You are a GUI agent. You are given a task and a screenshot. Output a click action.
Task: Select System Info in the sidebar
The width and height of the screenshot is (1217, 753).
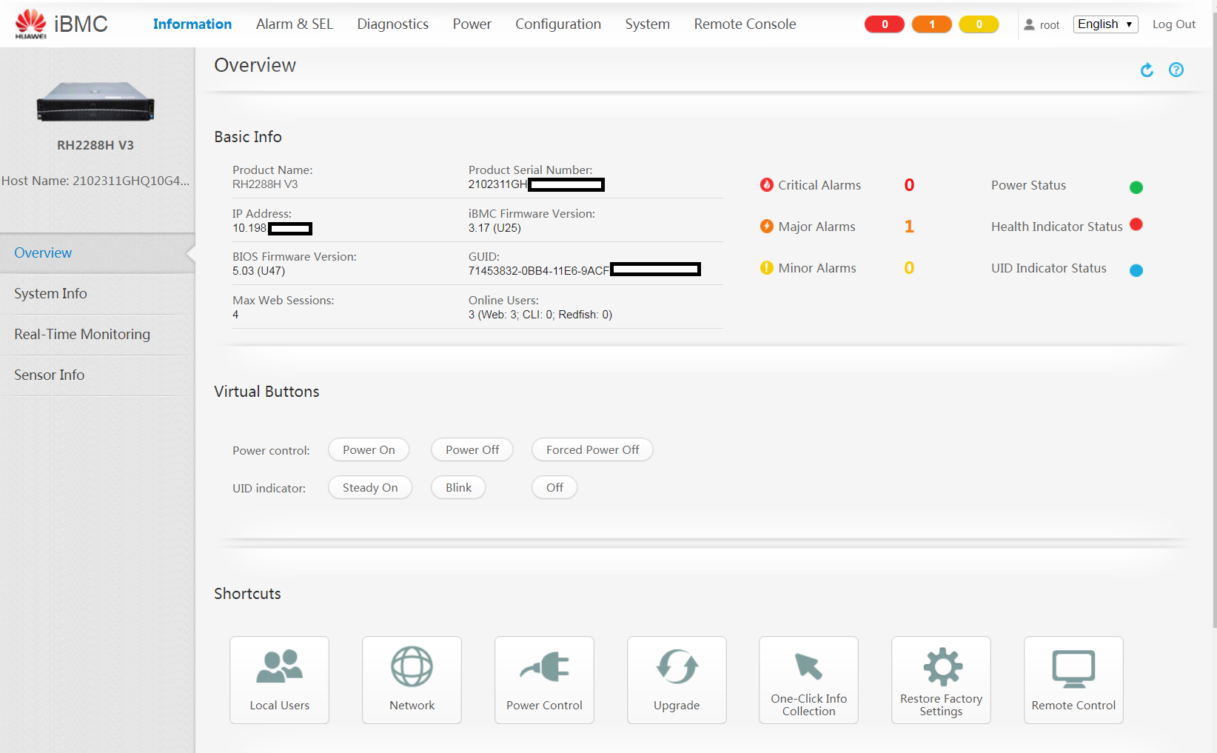(x=97, y=294)
